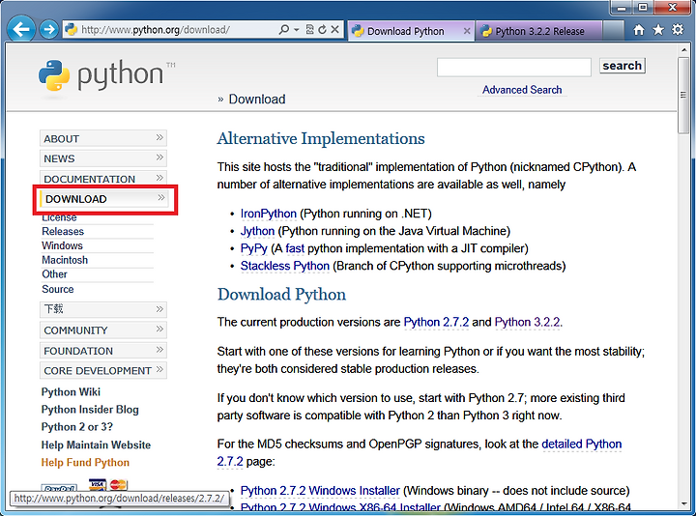
Task: Open browser Tools gear icon
Action: coord(678,30)
